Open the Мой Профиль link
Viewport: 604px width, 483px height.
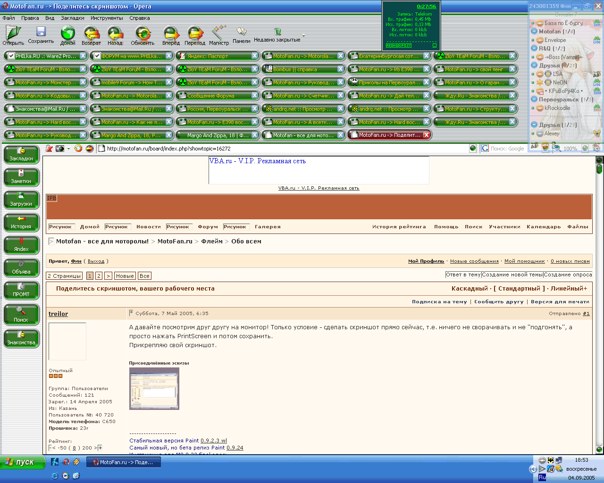[426, 261]
